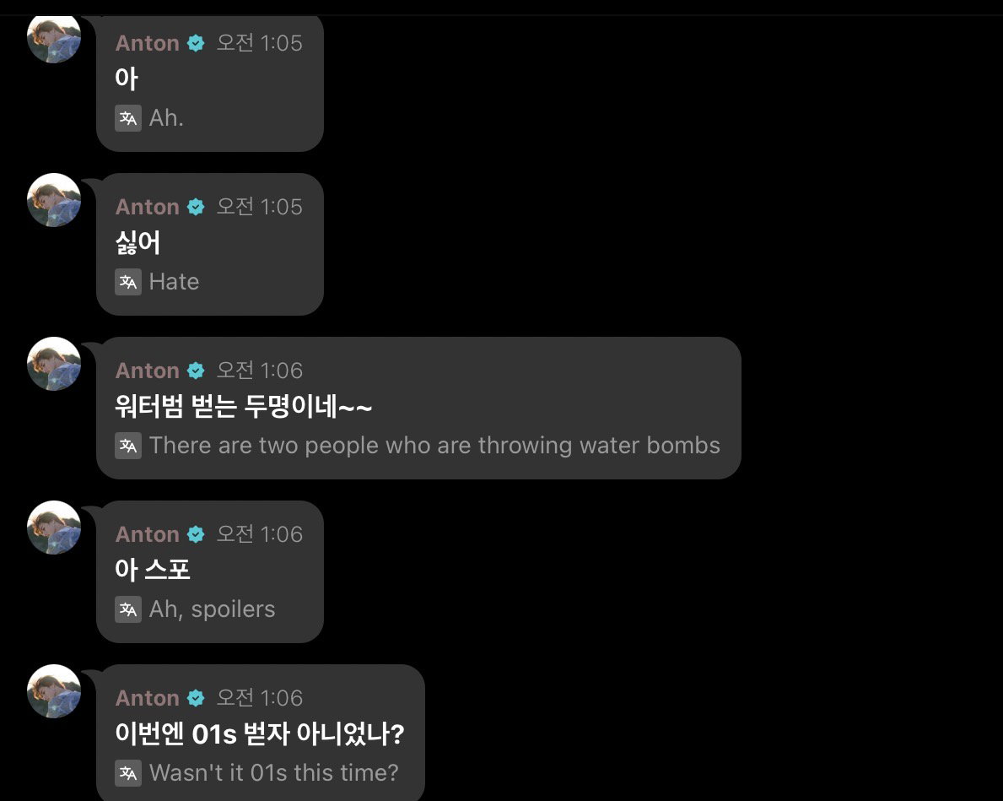
Task: Click the verified badge on the "싫어" message
Action: [196, 208]
